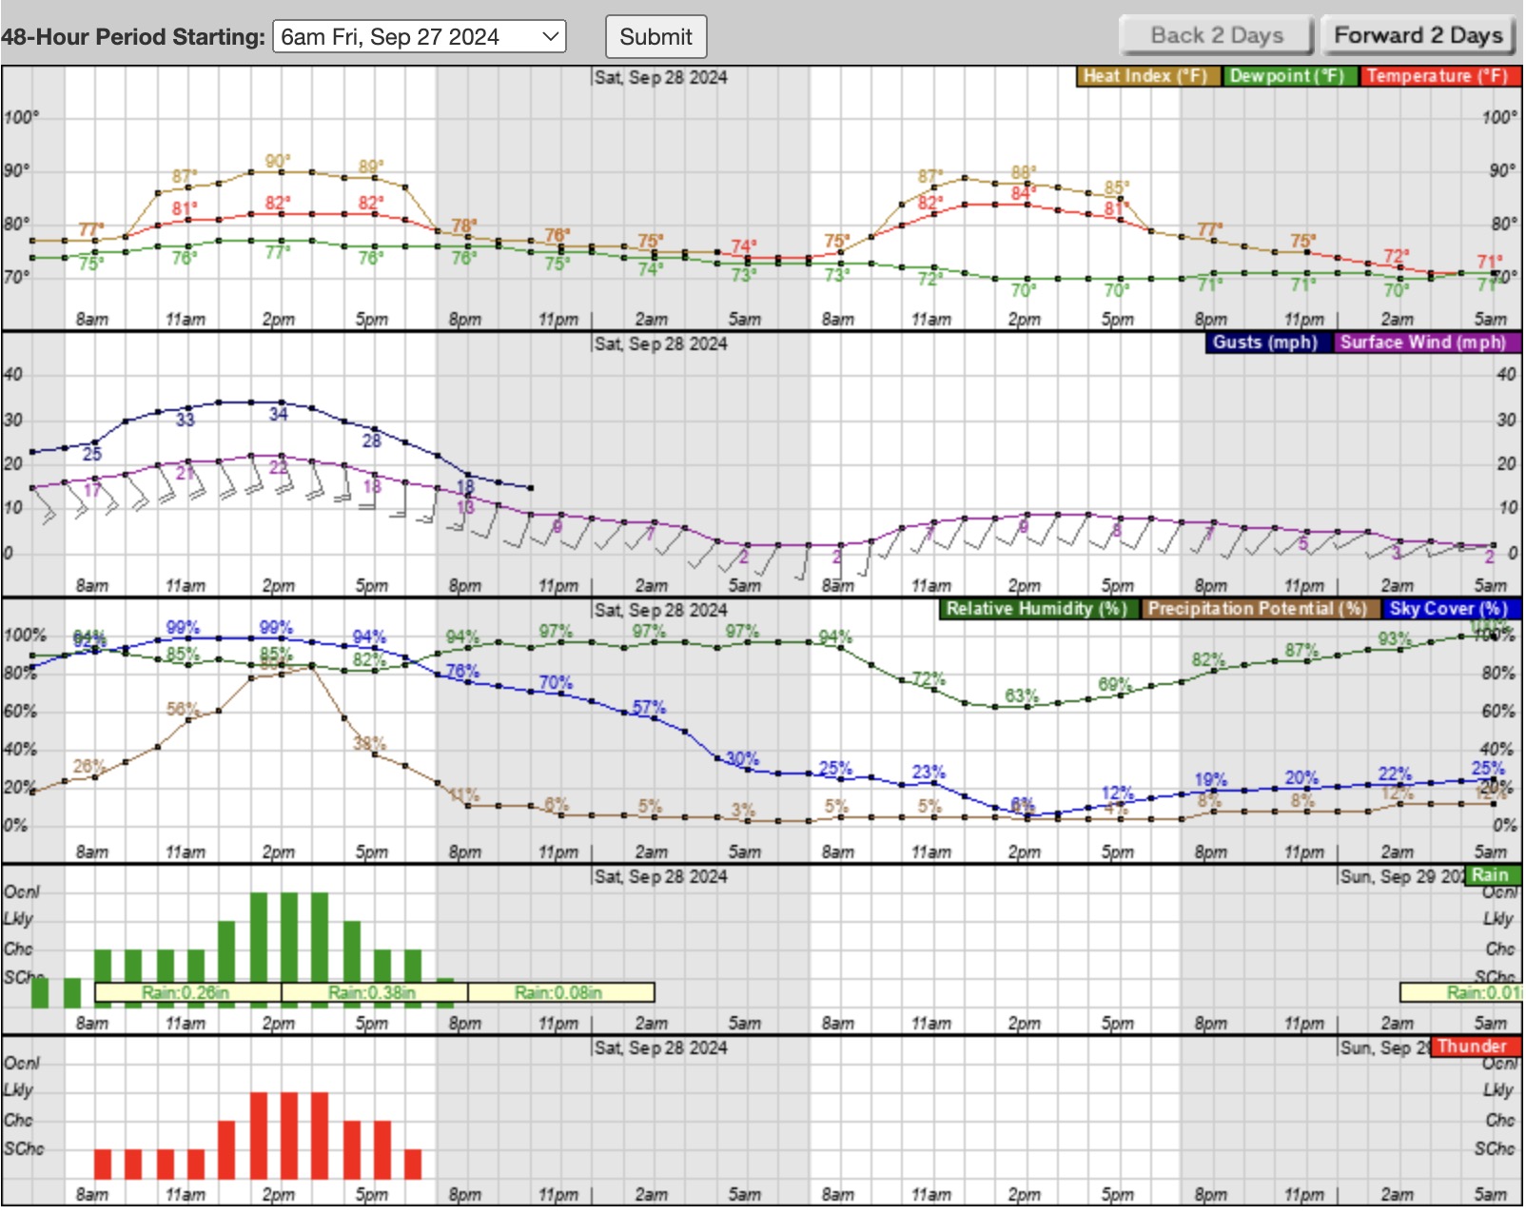This screenshot has width=1526, height=1214.
Task: Click the Rain:0.38in accumulation box
Action: pos(374,993)
